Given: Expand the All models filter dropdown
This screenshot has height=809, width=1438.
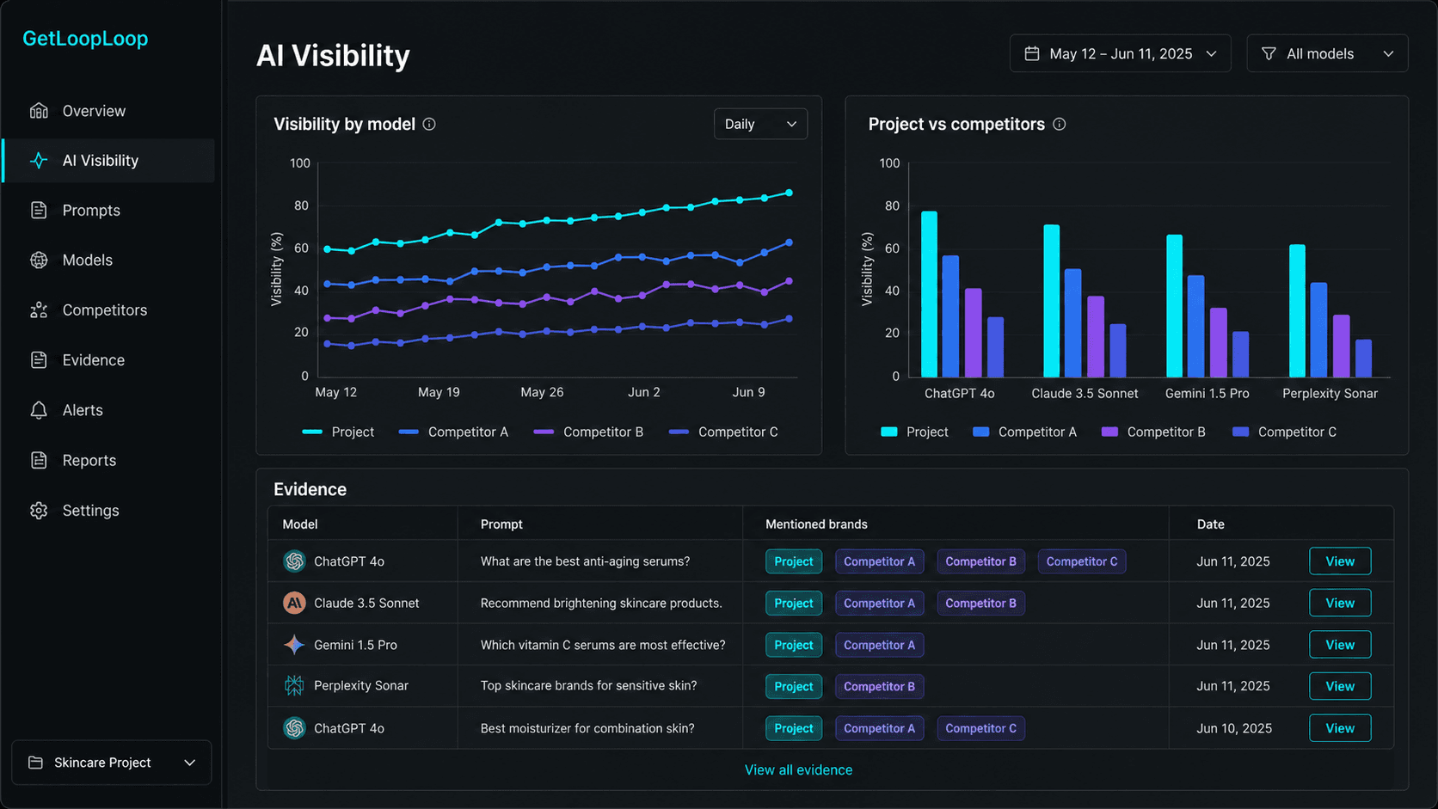Looking at the screenshot, I should pyautogui.click(x=1327, y=53).
